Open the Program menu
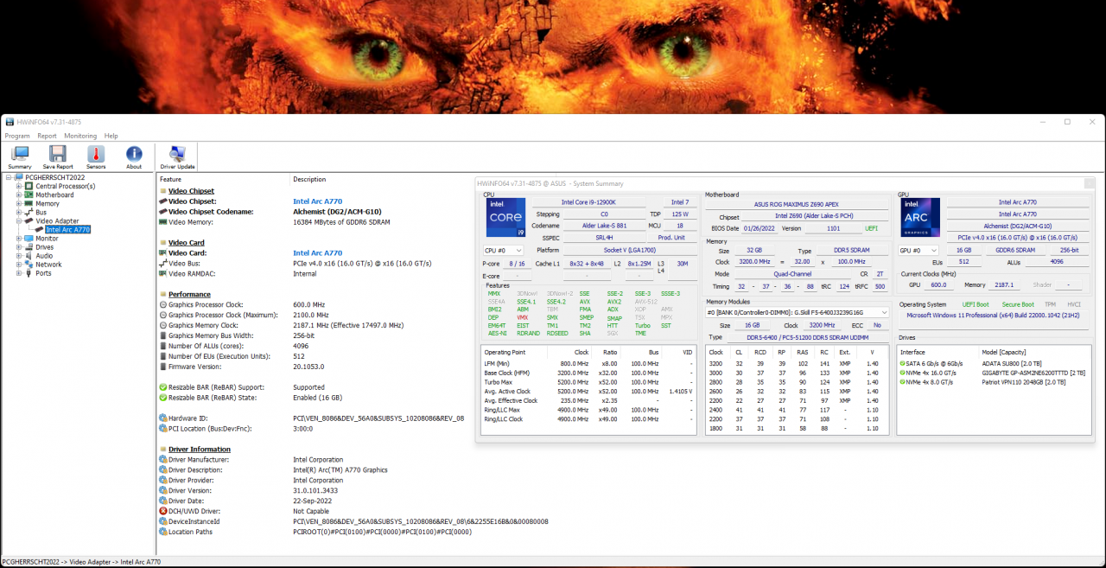 (x=17, y=136)
